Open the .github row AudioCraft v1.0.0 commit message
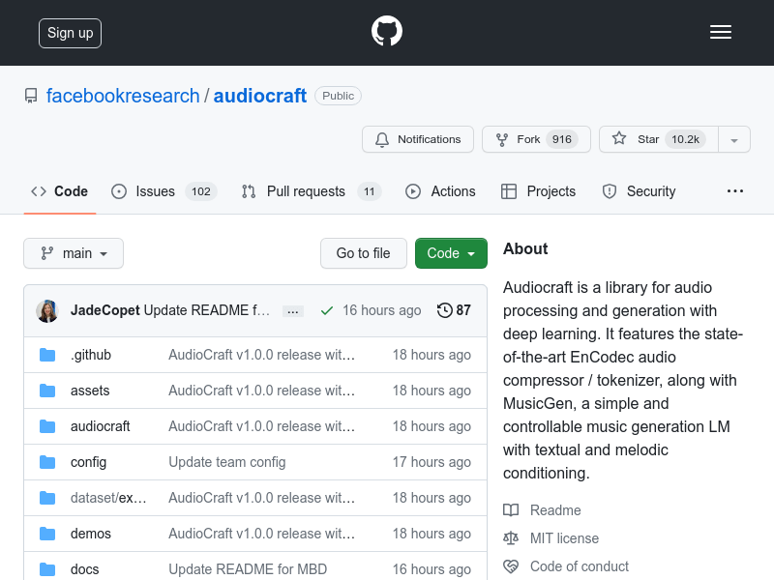 (x=262, y=355)
